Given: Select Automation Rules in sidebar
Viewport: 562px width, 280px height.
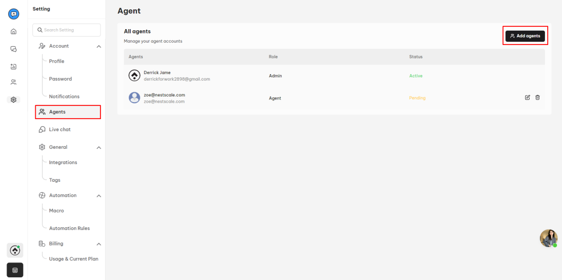Looking at the screenshot, I should pos(69,228).
